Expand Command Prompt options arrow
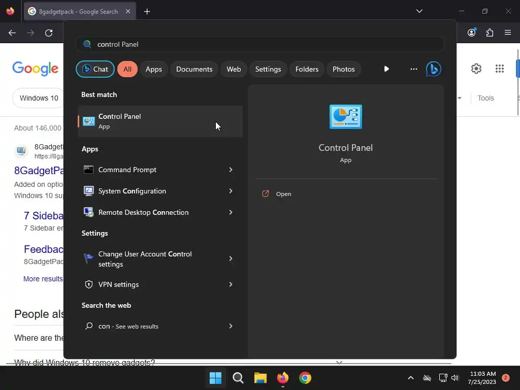The image size is (520, 390). [x=231, y=170]
